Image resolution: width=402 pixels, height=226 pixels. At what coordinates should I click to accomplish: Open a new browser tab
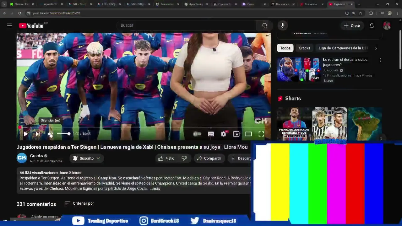pyautogui.click(x=359, y=4)
